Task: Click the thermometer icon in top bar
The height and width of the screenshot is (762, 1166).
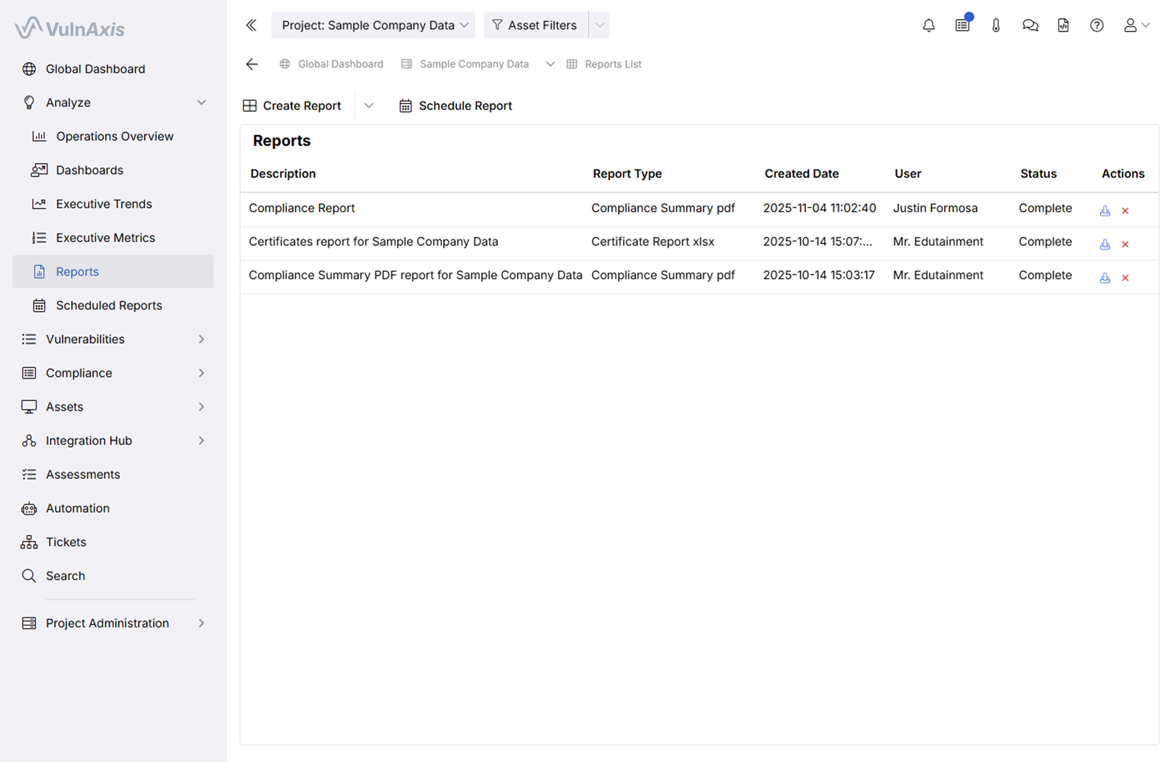Action: point(995,25)
